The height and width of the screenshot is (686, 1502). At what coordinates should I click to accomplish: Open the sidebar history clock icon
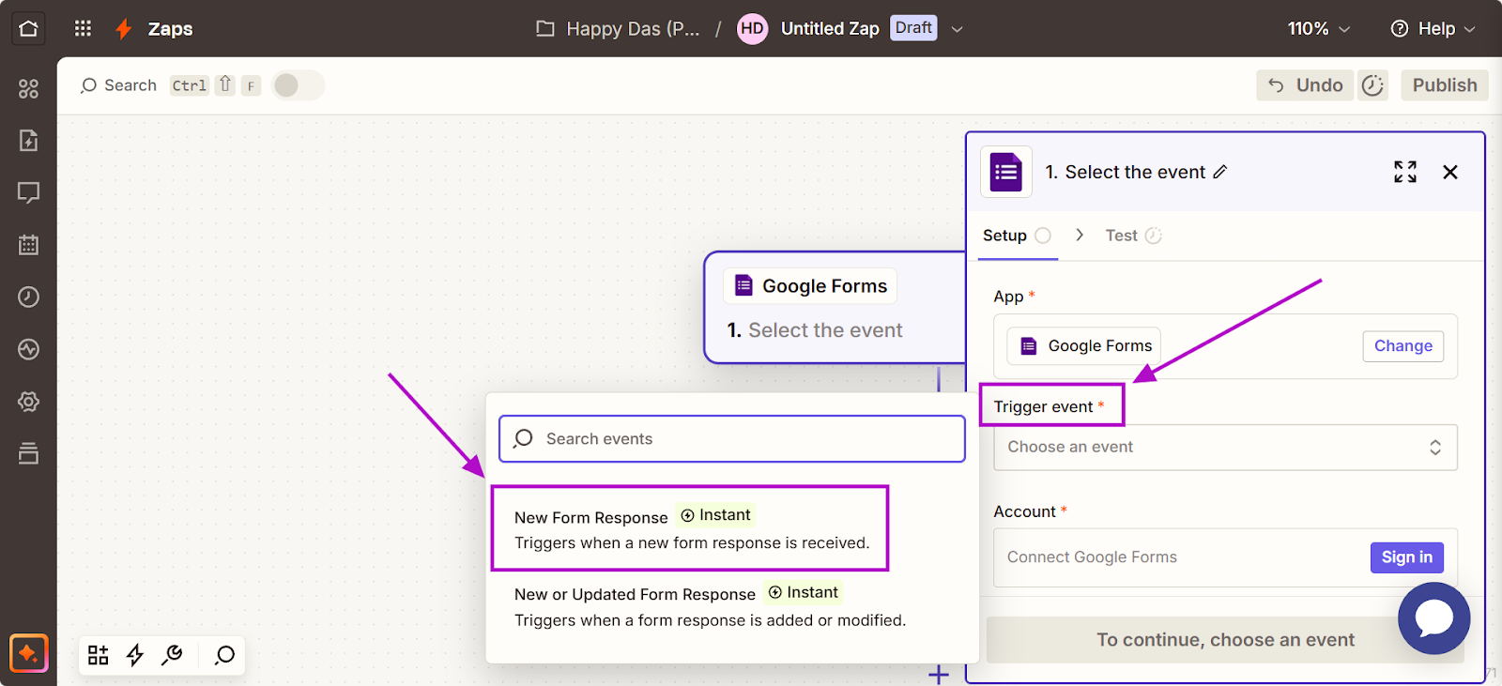28,297
